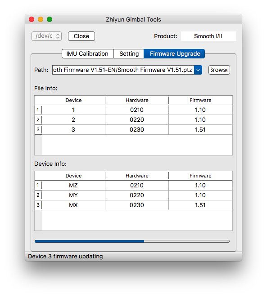Image resolution: width=267 pixels, height=297 pixels.
Task: Select row header 2 in Device Info table
Action: pos(38,195)
